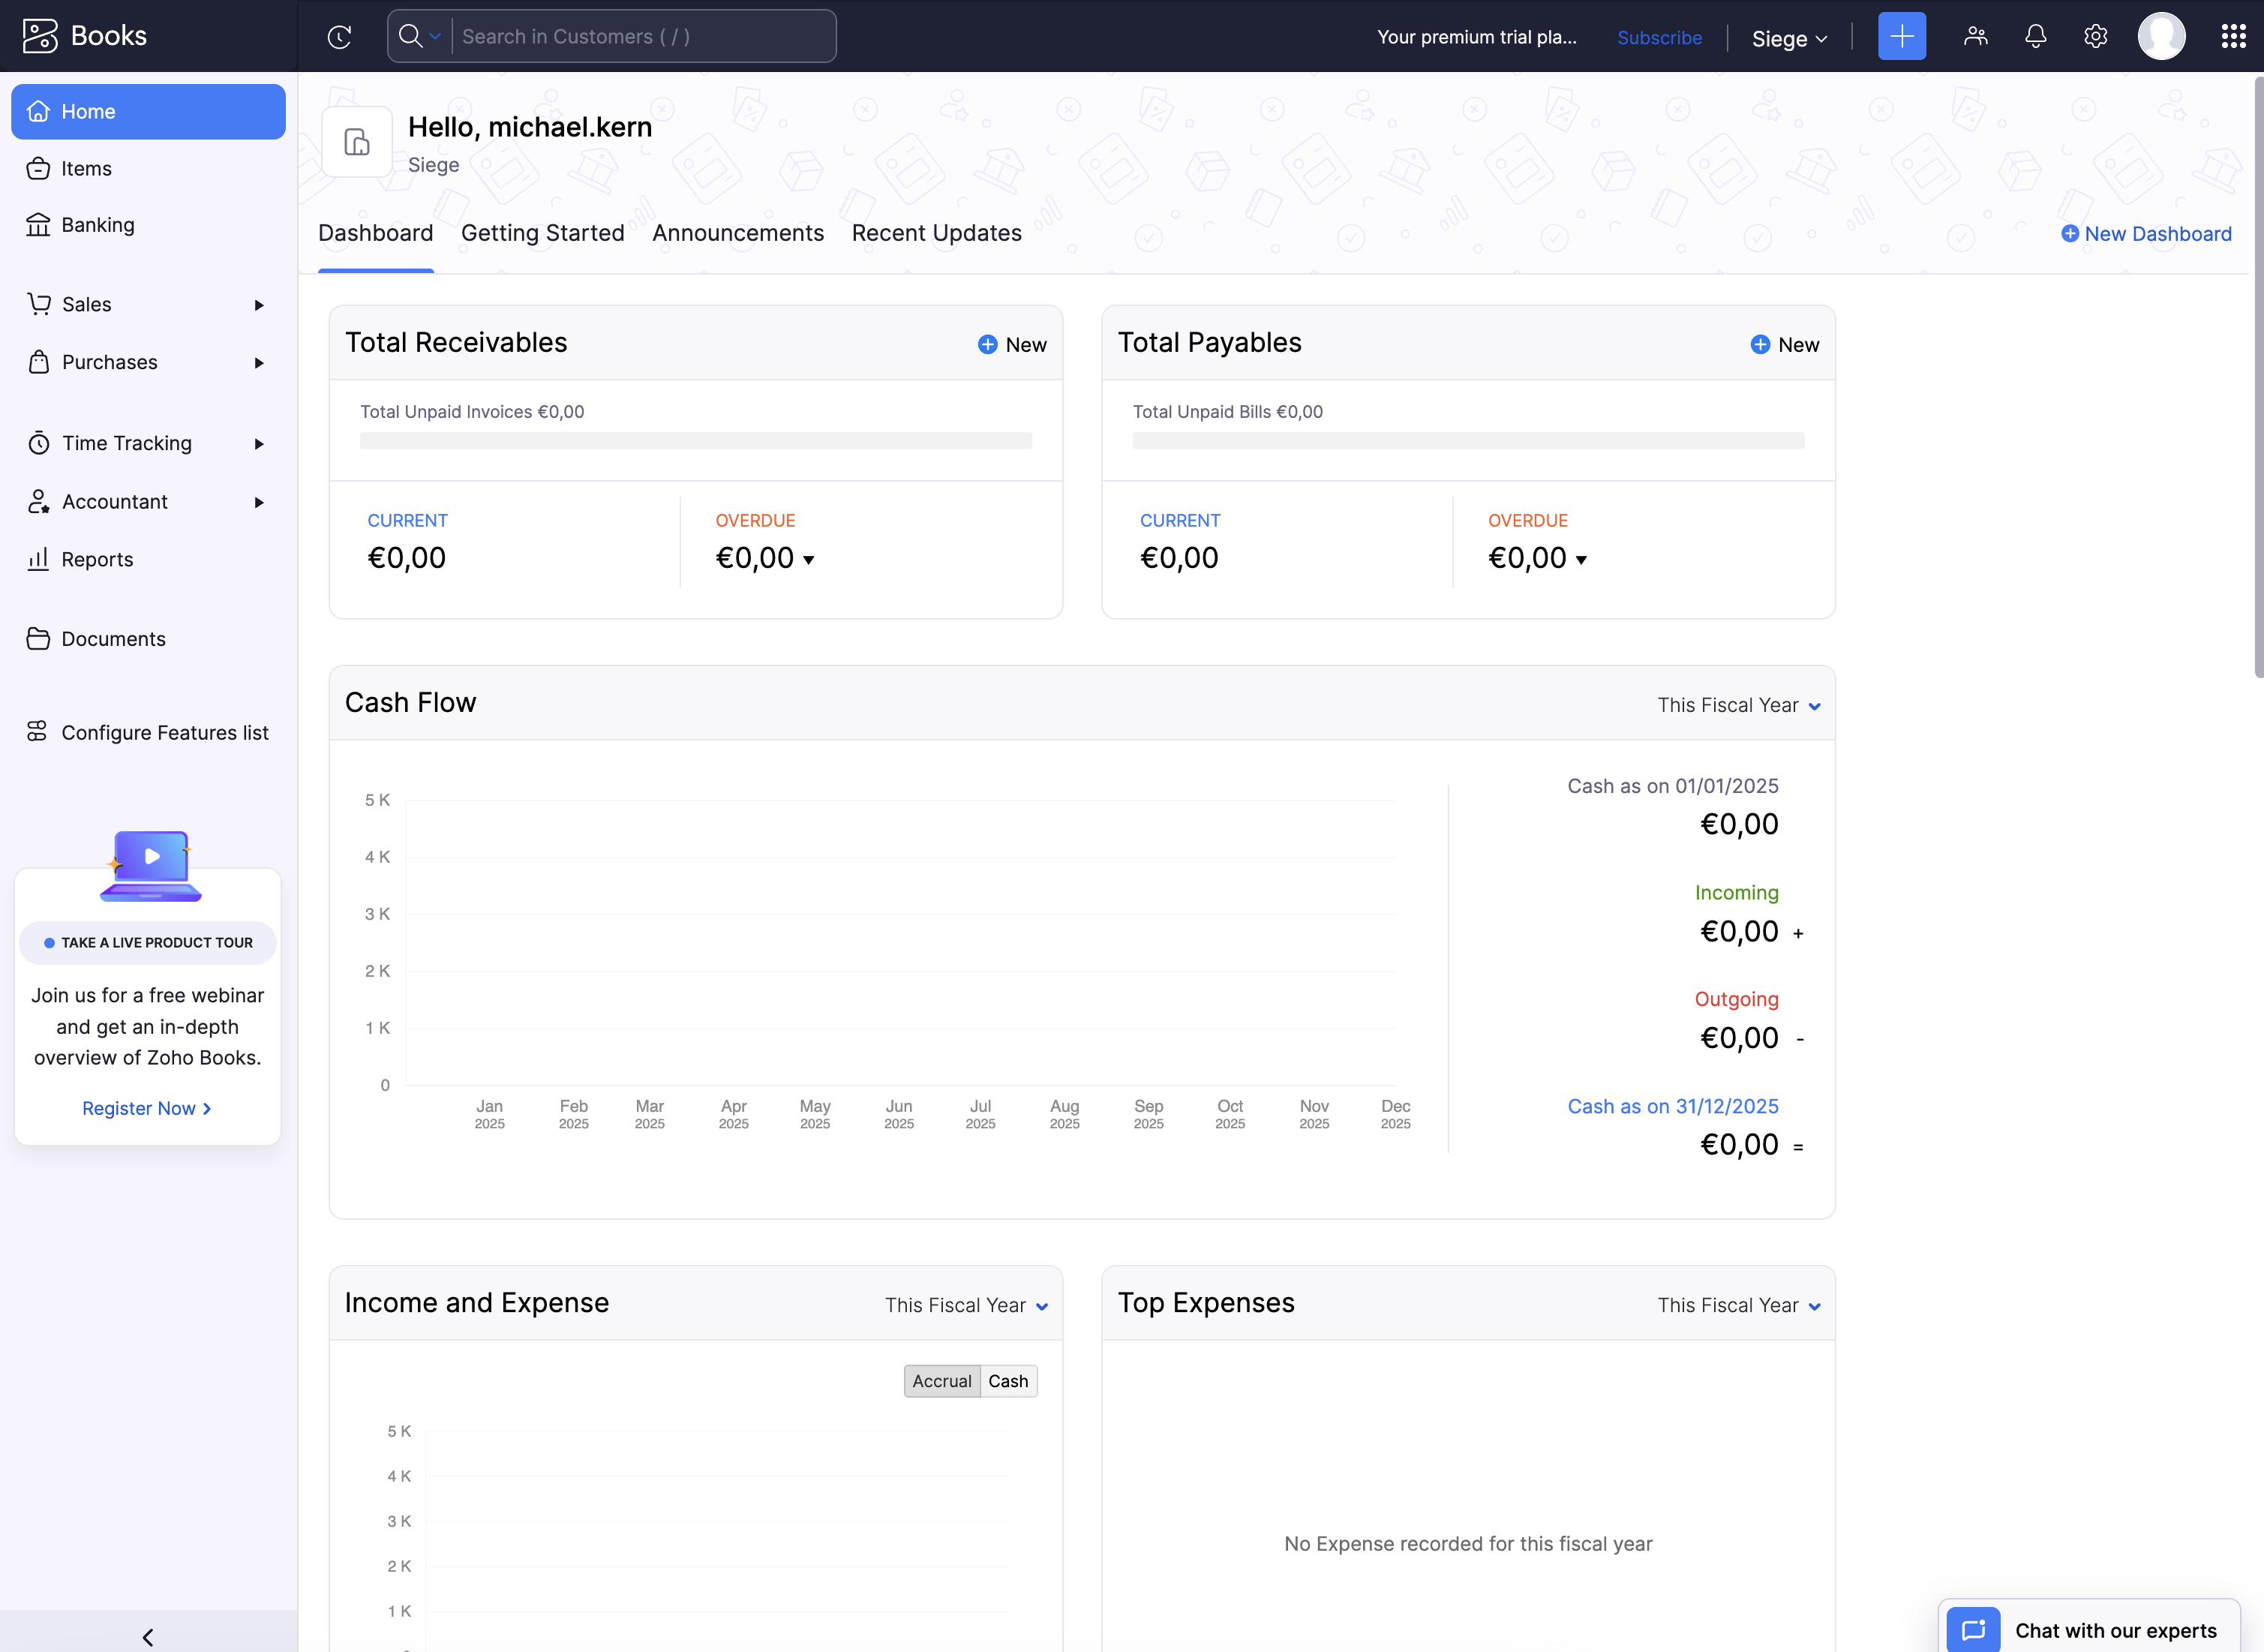Expand payables overdue amount dropdown
Screen dimensions: 2264x1652
tap(1581, 560)
